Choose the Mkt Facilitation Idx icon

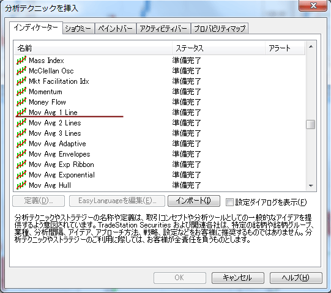pyautogui.click(x=21, y=81)
